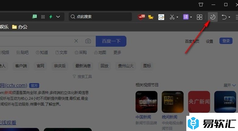238x131 pixels.
Task: Select the 贵州山火 suggestion chip
Action: click(126, 66)
